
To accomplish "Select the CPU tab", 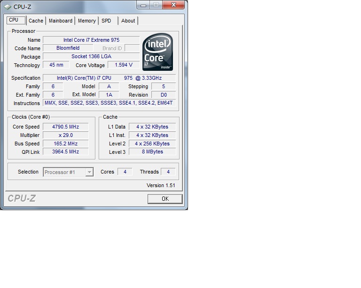I will click(x=14, y=20).
